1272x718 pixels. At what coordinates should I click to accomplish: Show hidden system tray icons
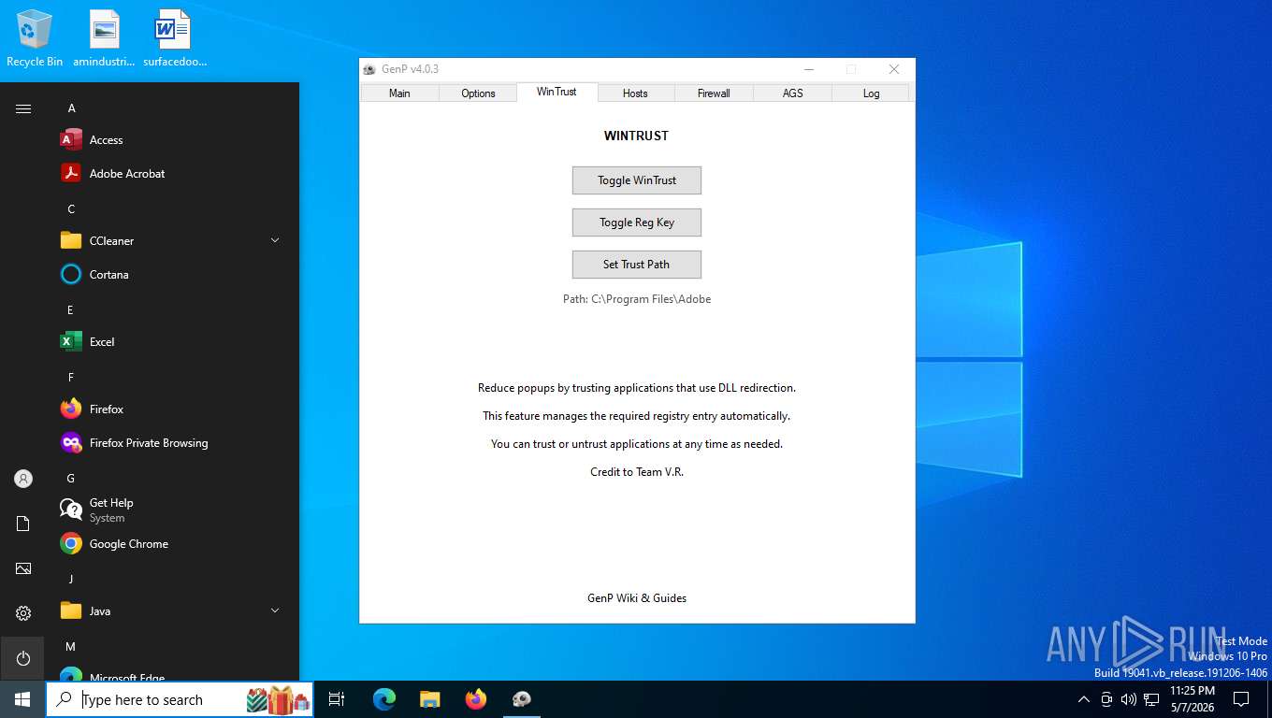(1084, 699)
